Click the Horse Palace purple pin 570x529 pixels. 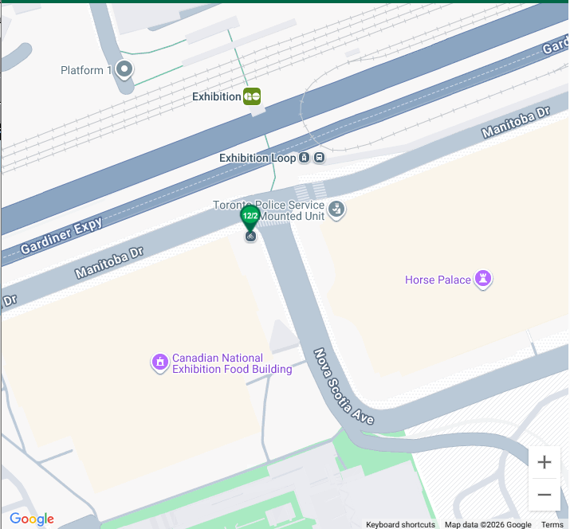(x=483, y=280)
